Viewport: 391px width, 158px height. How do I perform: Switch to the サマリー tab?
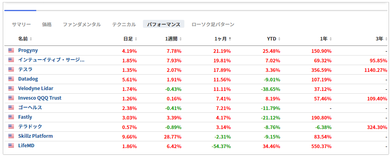coord(21,24)
